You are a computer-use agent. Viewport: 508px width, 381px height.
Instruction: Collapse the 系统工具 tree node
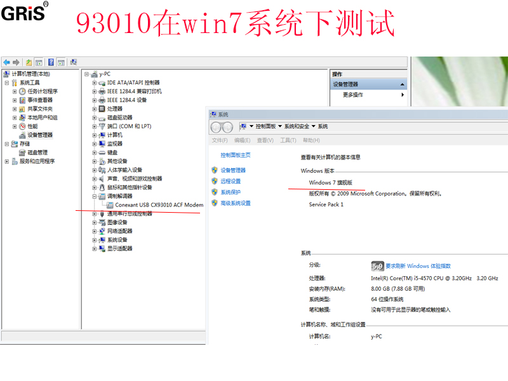pos(7,83)
